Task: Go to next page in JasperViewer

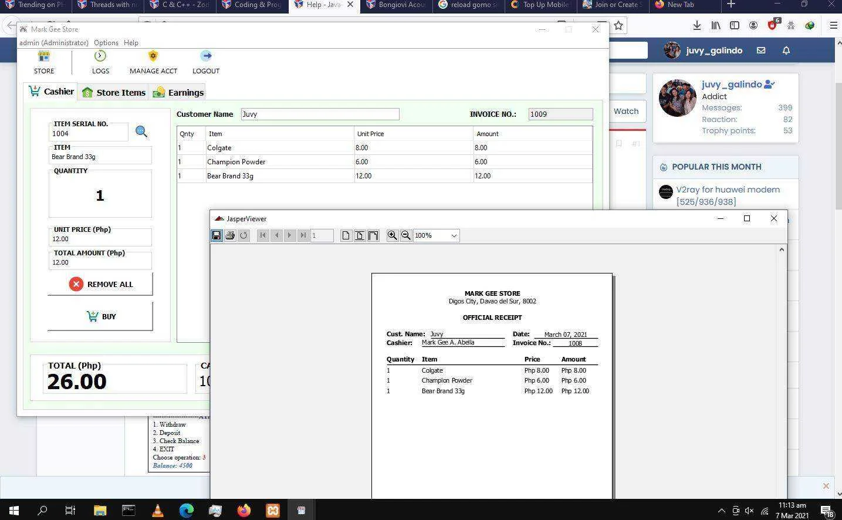Action: tap(289, 235)
